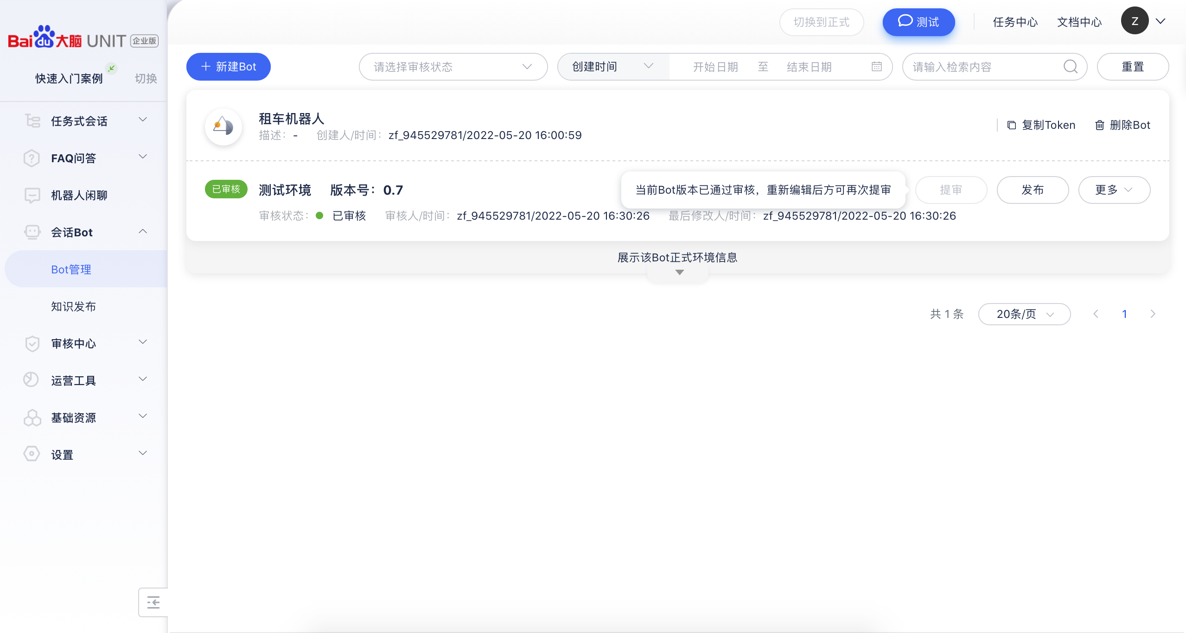Click the 发布 button
The image size is (1186, 633).
(x=1032, y=190)
